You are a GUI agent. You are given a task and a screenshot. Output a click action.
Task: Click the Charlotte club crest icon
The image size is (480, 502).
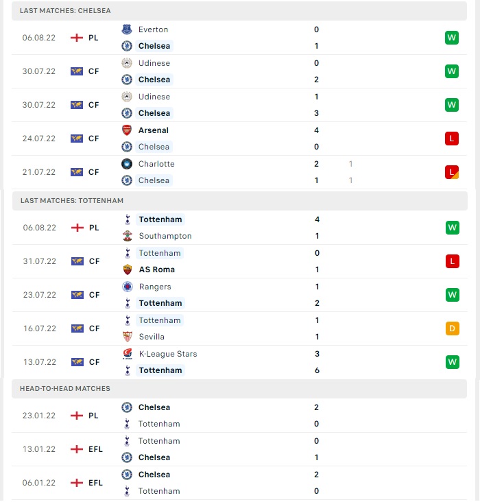pos(127,164)
